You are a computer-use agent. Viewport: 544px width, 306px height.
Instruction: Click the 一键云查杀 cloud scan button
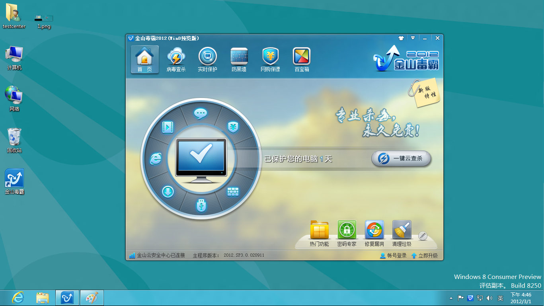tap(401, 158)
